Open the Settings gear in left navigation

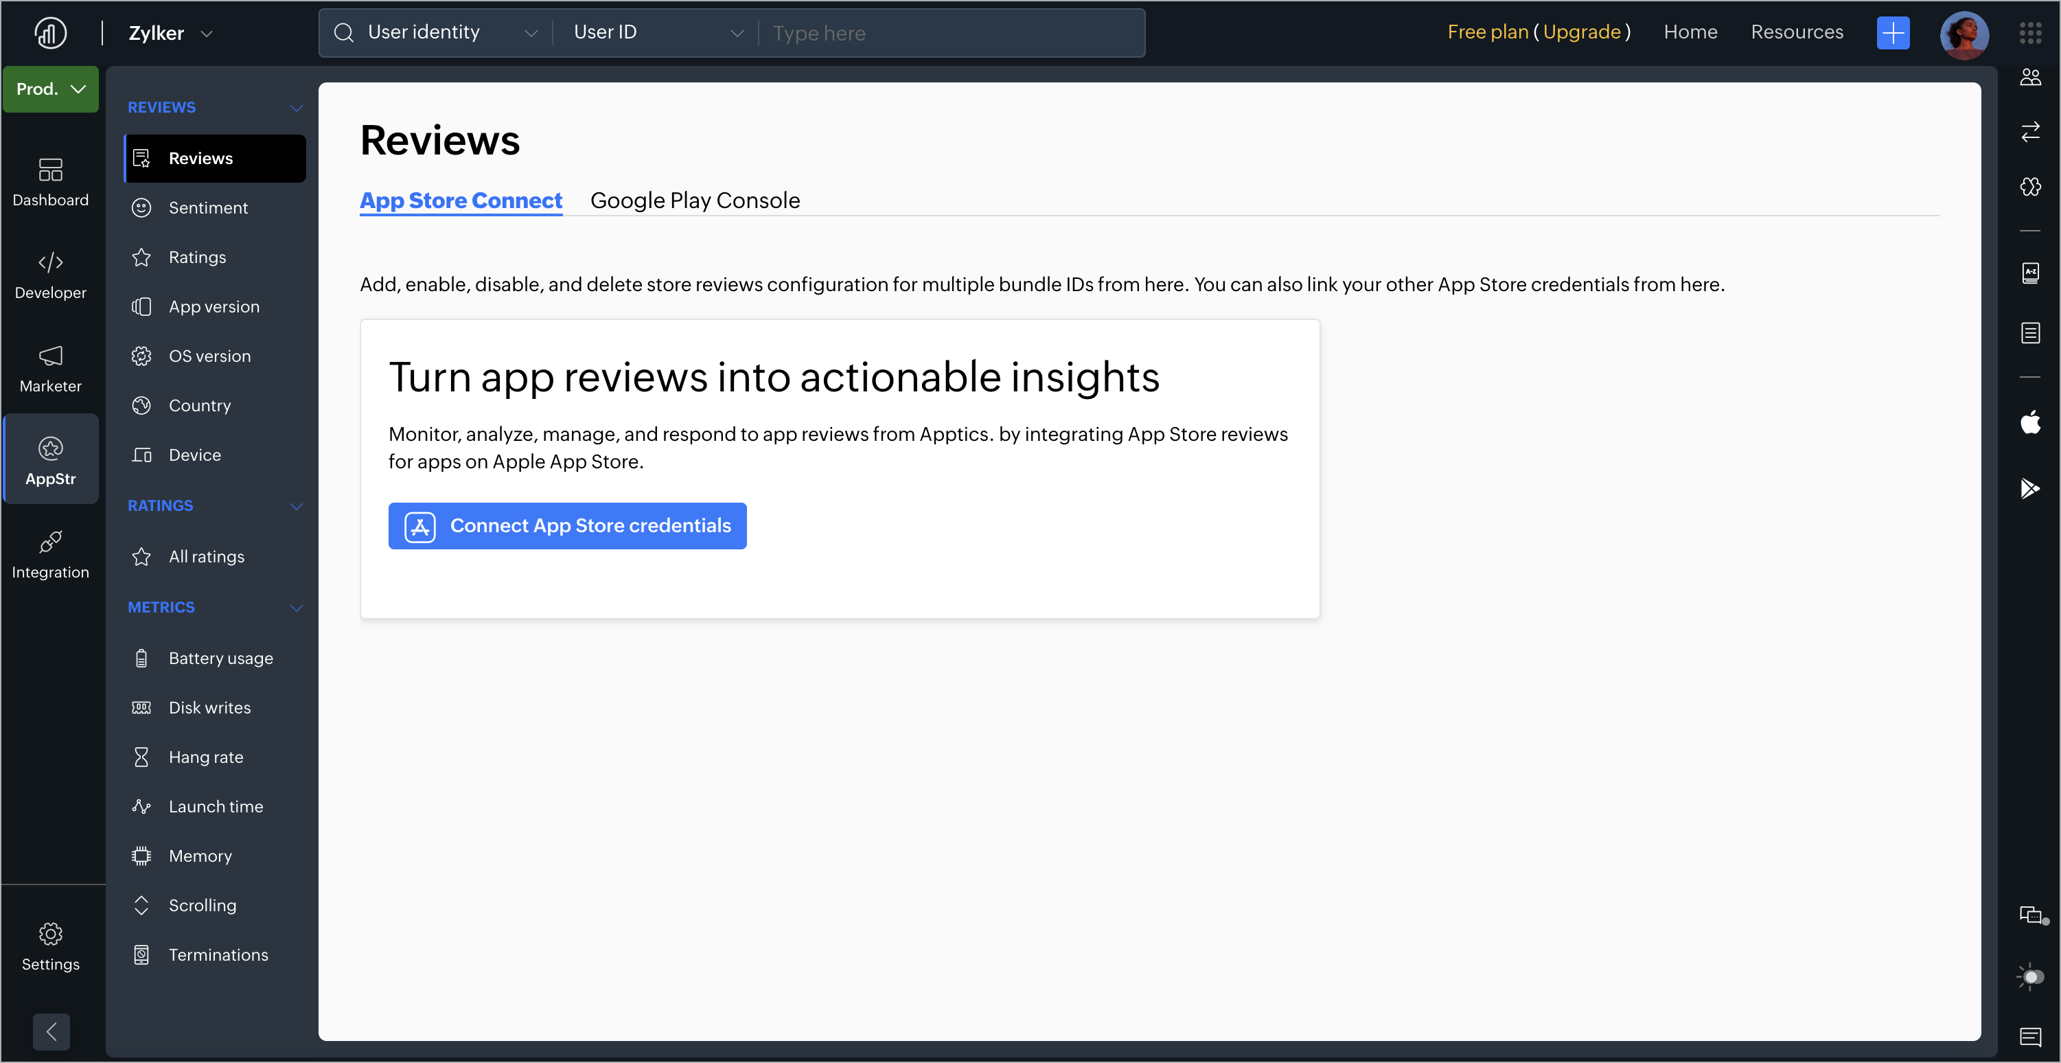tap(50, 946)
